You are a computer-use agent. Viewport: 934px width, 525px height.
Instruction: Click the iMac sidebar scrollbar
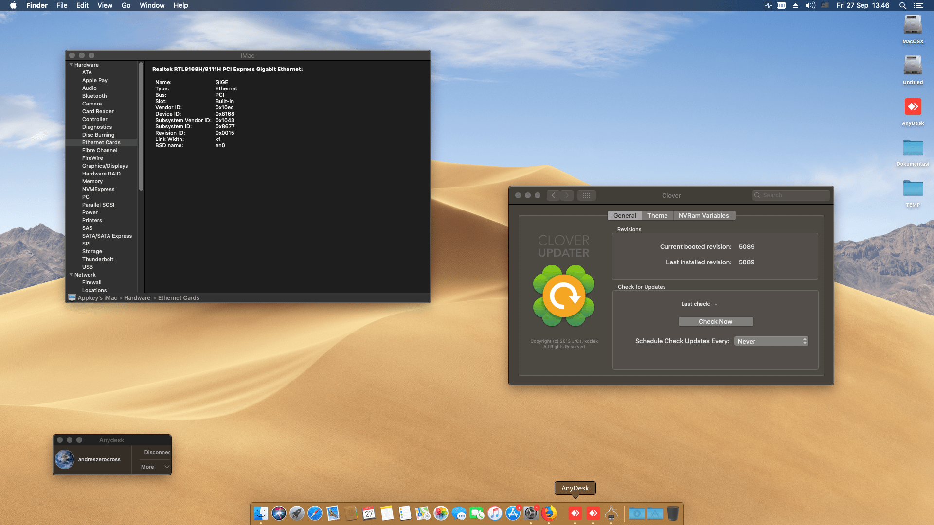(141, 126)
